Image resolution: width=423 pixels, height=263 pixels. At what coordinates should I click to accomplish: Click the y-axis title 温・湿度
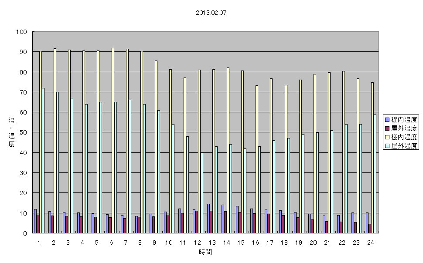coord(11,132)
